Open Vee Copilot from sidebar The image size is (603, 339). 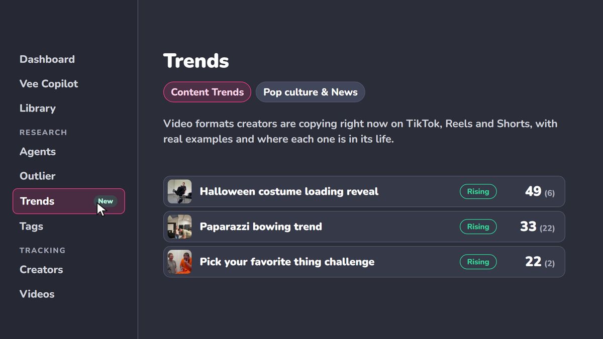tap(49, 84)
